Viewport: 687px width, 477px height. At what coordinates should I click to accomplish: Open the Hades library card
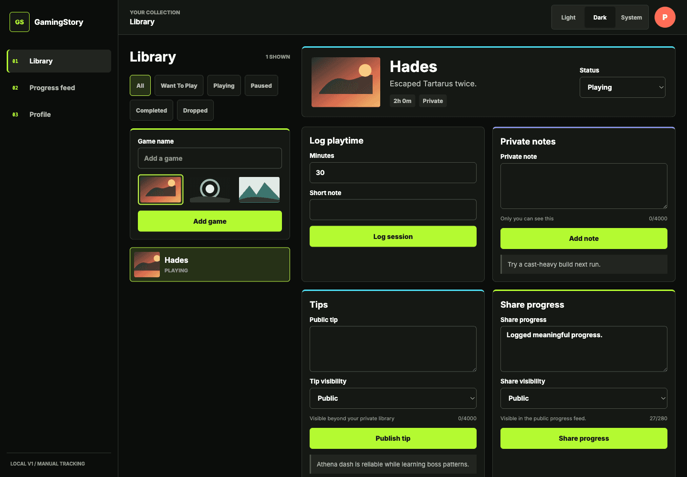(210, 264)
